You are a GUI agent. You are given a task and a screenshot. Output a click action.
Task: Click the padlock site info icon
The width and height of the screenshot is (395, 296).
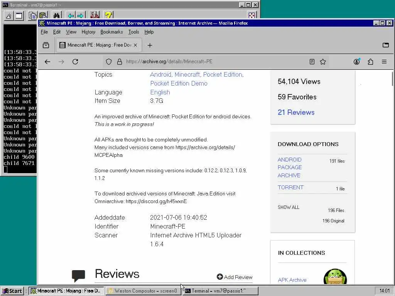pos(120,62)
